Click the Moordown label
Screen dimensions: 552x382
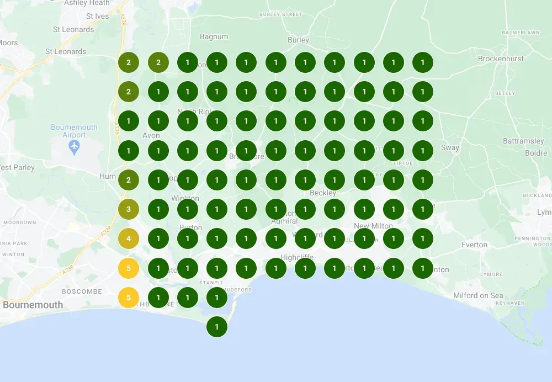pyautogui.click(x=20, y=222)
